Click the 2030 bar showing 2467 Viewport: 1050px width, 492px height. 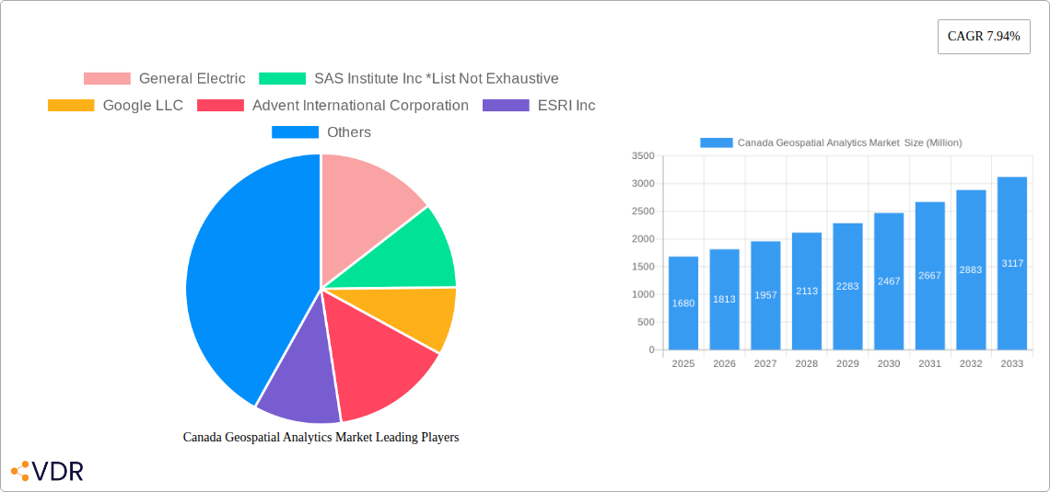pyautogui.click(x=889, y=281)
